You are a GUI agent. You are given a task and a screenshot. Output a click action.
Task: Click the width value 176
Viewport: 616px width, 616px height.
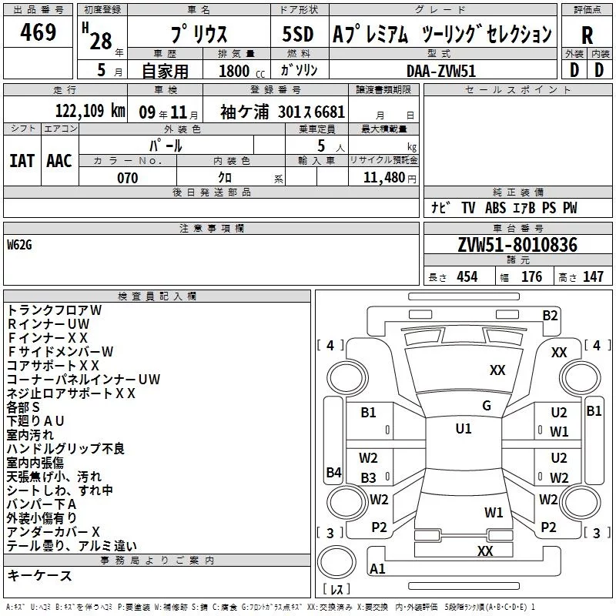pyautogui.click(x=532, y=277)
